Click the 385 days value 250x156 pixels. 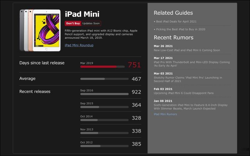point(136,144)
